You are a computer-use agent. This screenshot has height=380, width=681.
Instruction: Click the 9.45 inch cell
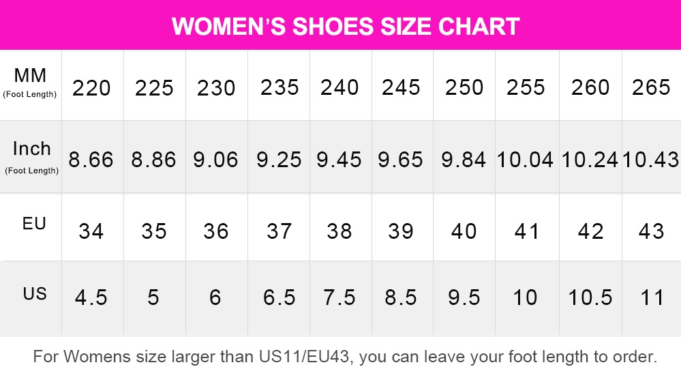pos(339,160)
